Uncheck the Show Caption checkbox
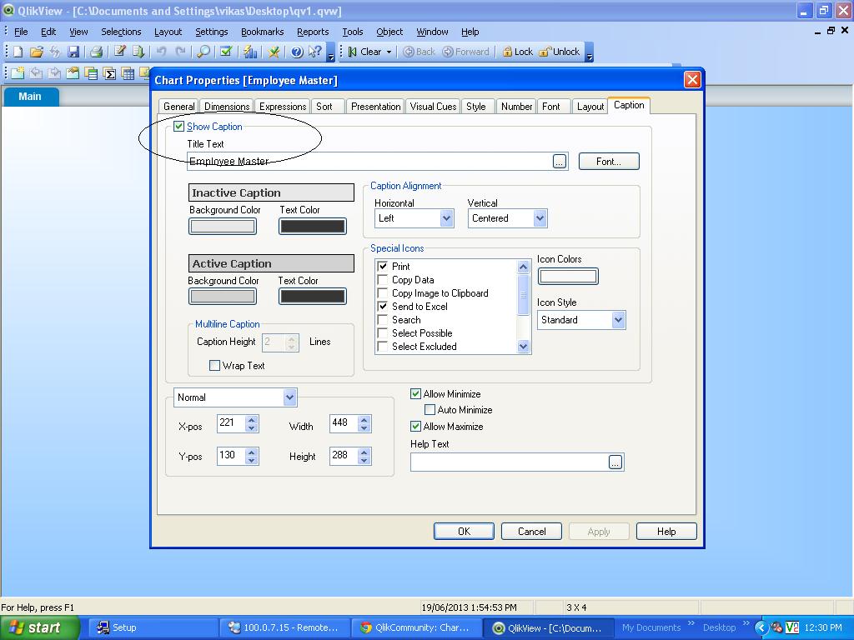The width and height of the screenshot is (854, 640). point(179,127)
